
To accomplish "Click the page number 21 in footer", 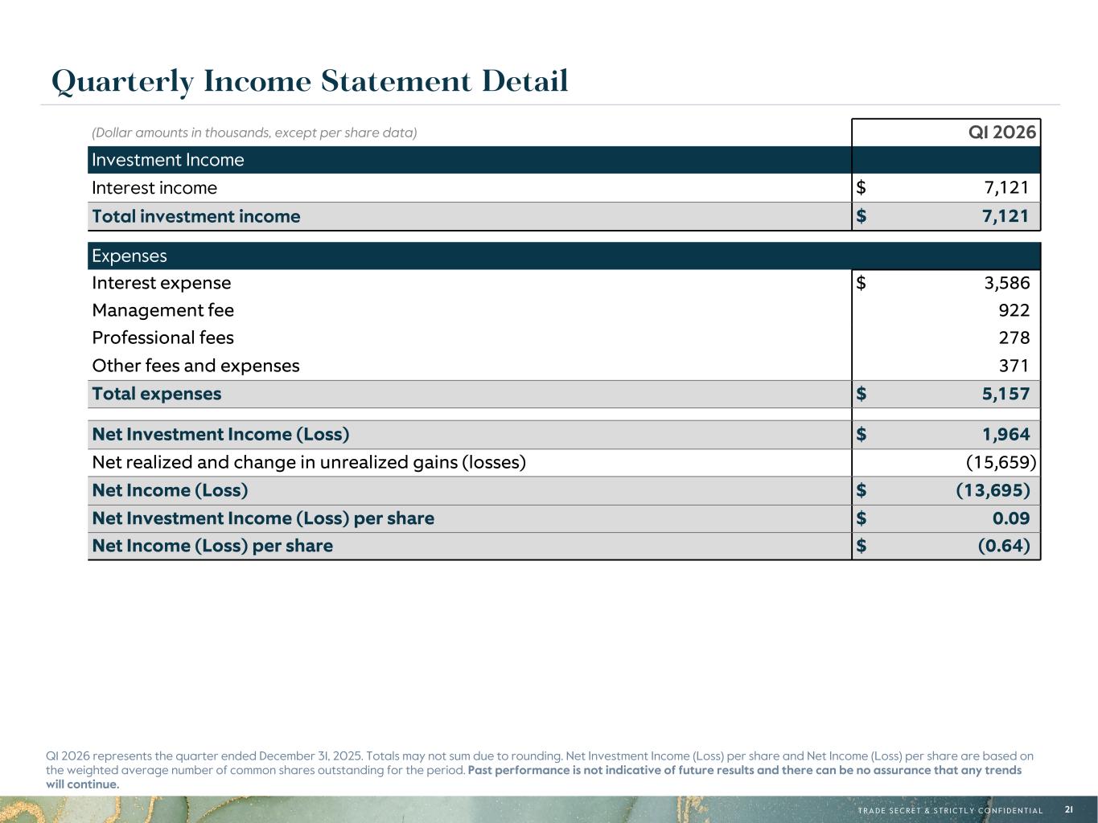I will pos(1068,809).
